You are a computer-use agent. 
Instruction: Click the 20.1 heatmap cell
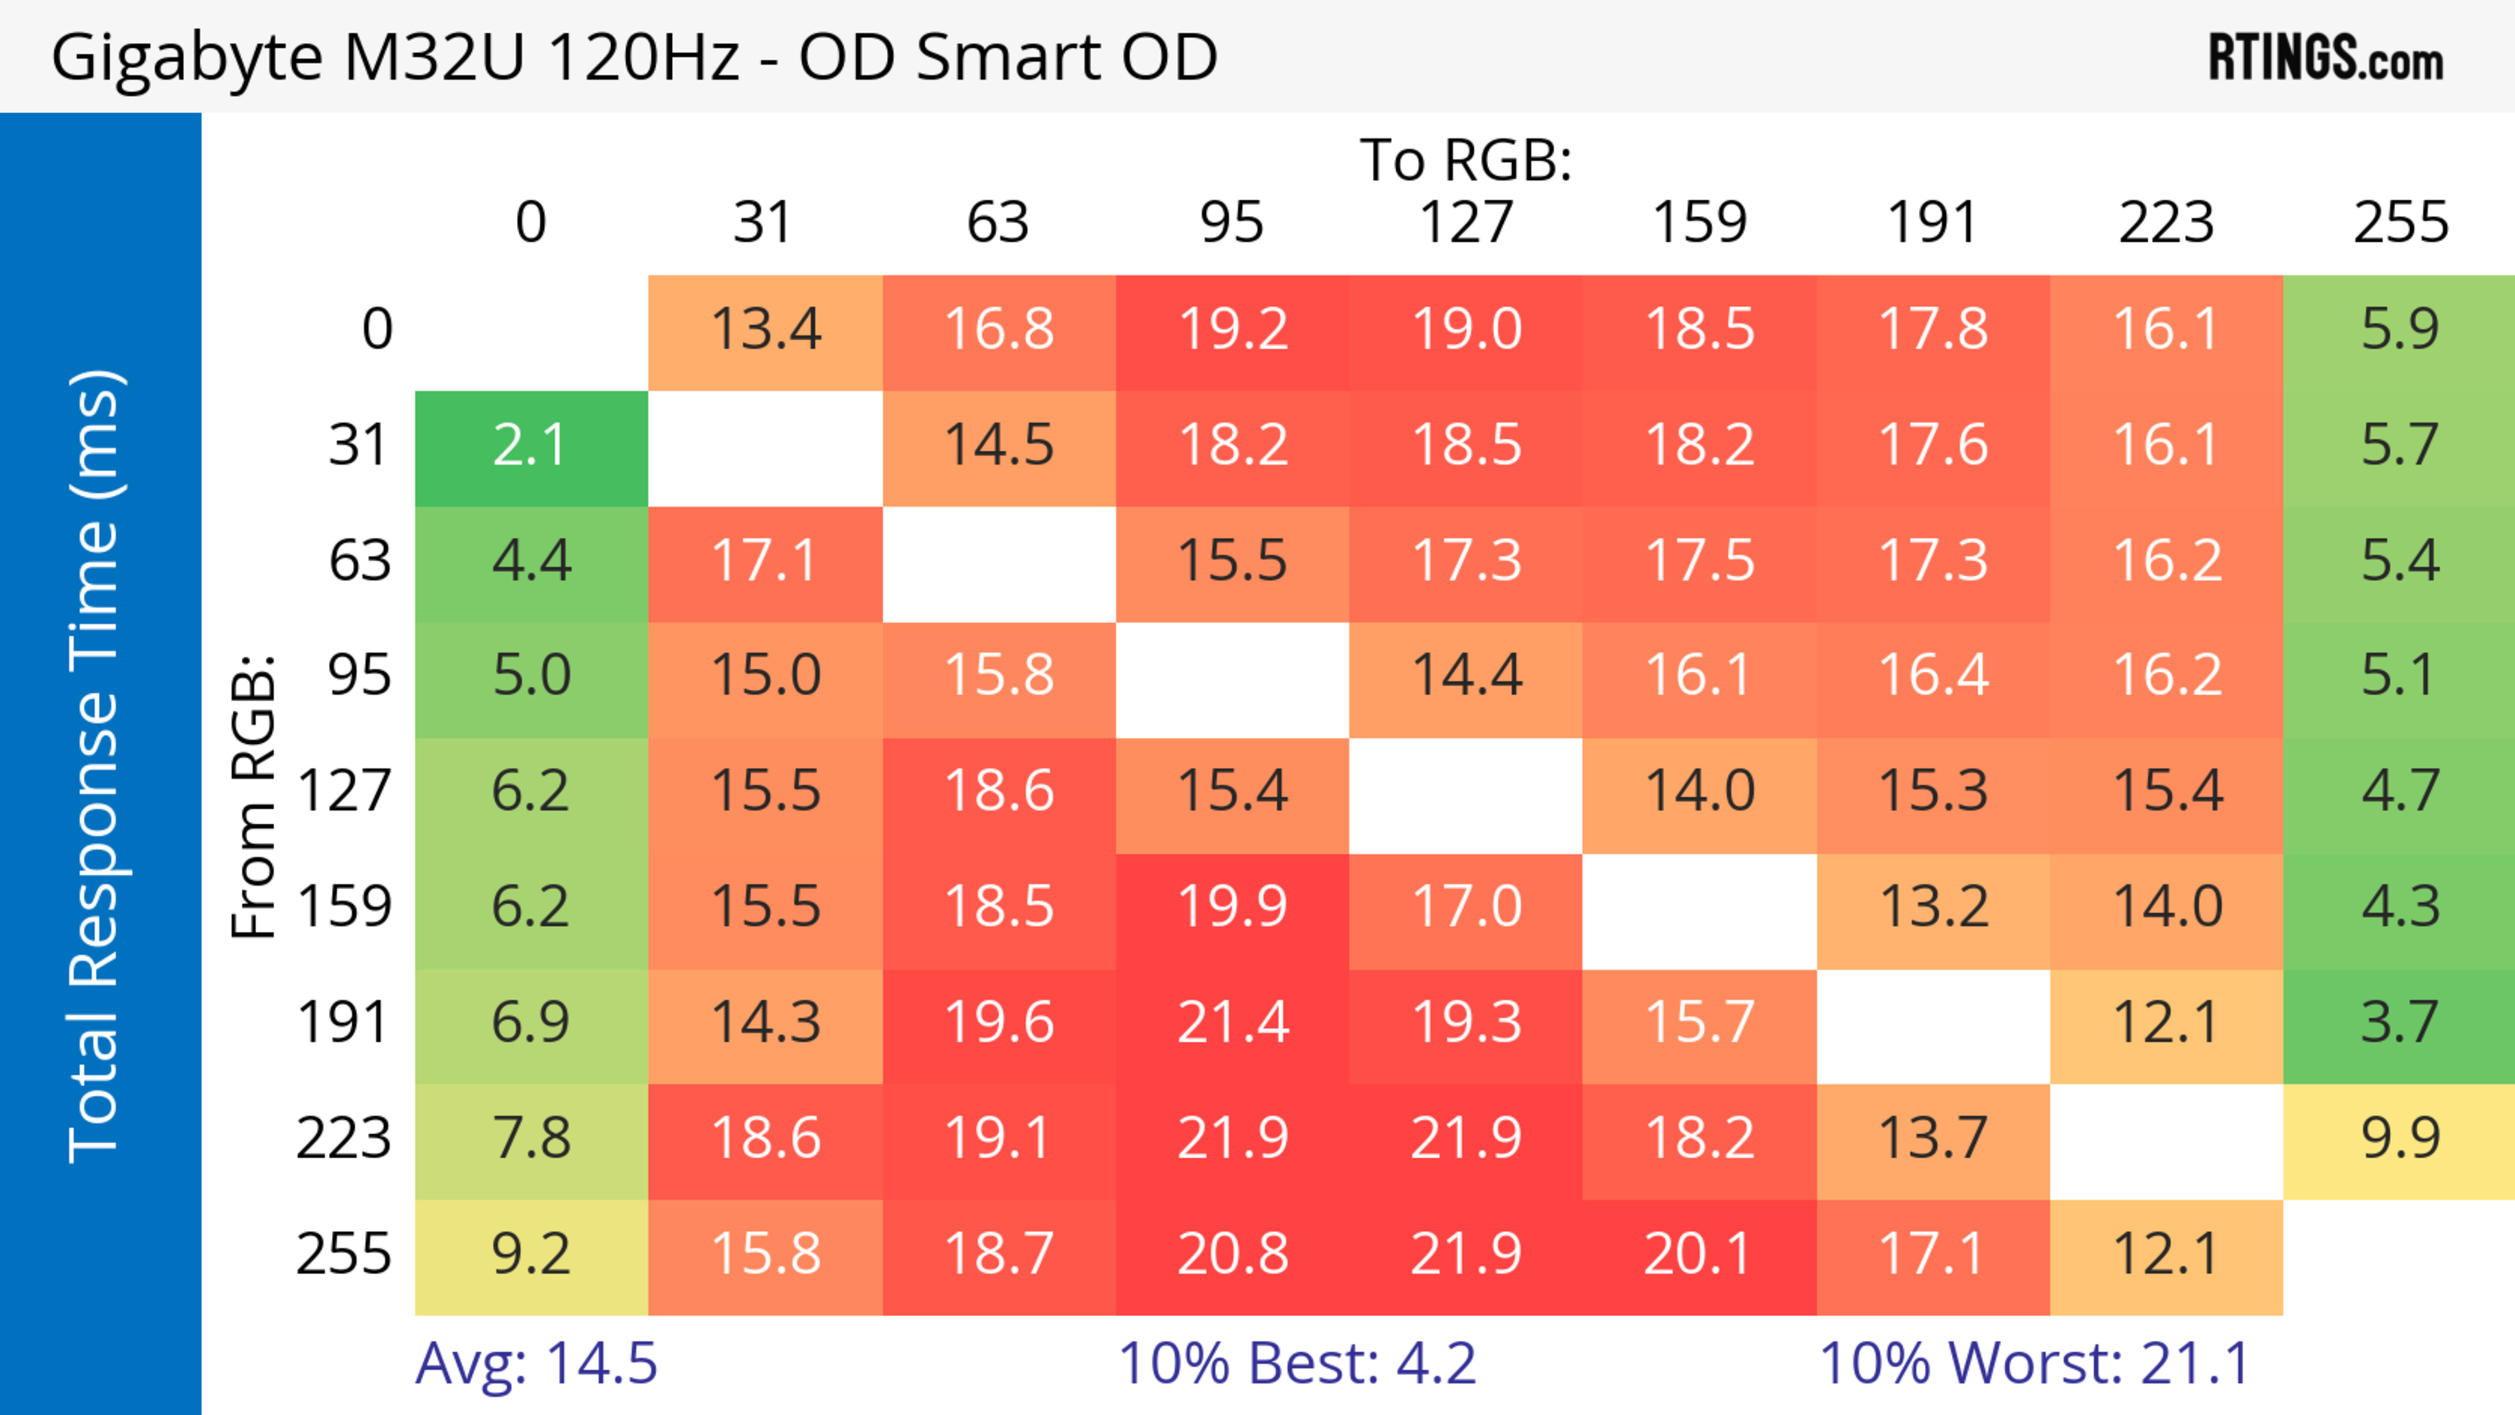click(1699, 1256)
